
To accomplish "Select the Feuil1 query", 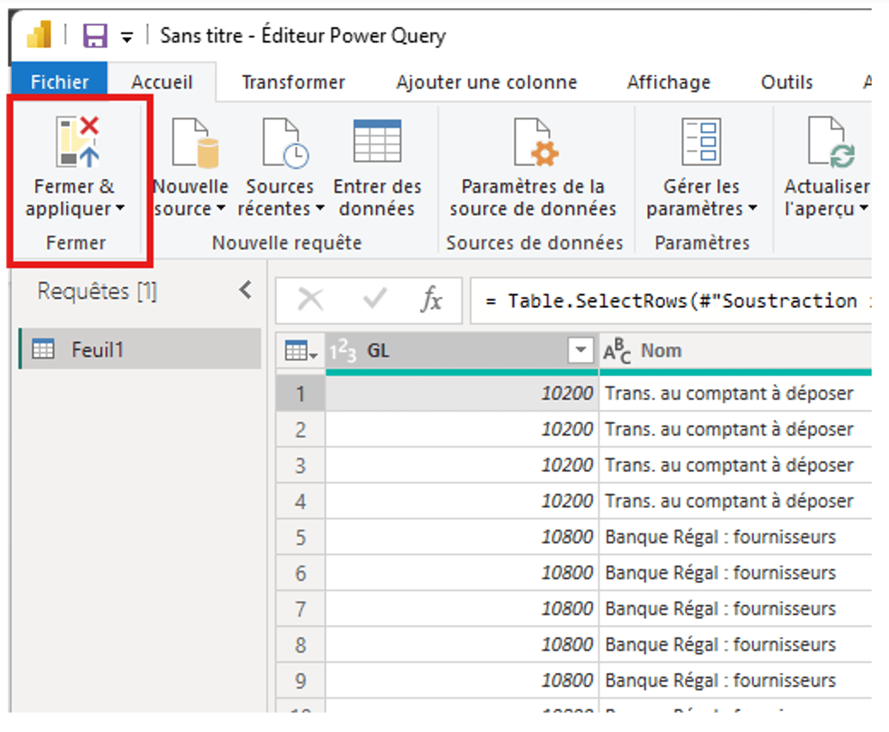I will [97, 350].
